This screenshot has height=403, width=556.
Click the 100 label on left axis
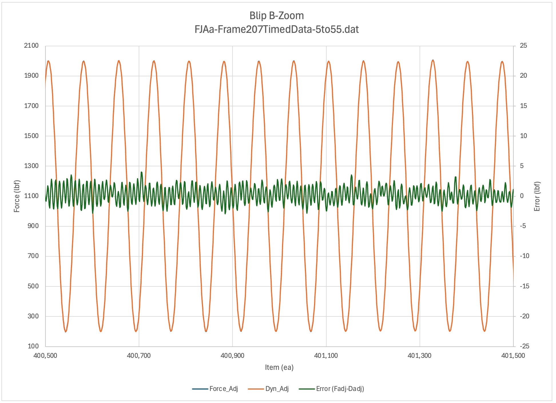33,346
